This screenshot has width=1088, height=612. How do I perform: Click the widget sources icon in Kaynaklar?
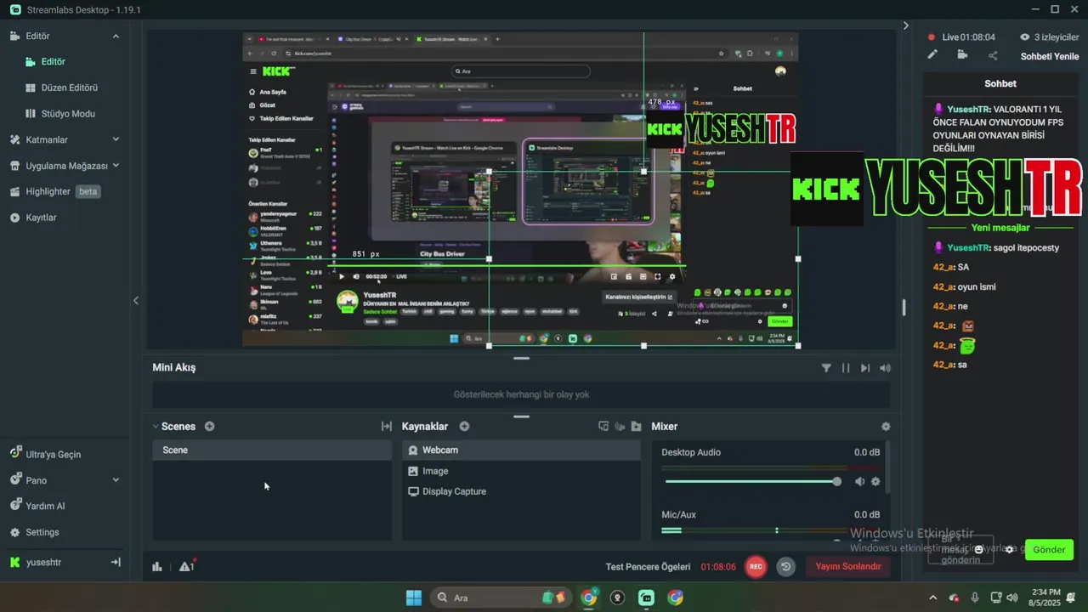click(603, 427)
